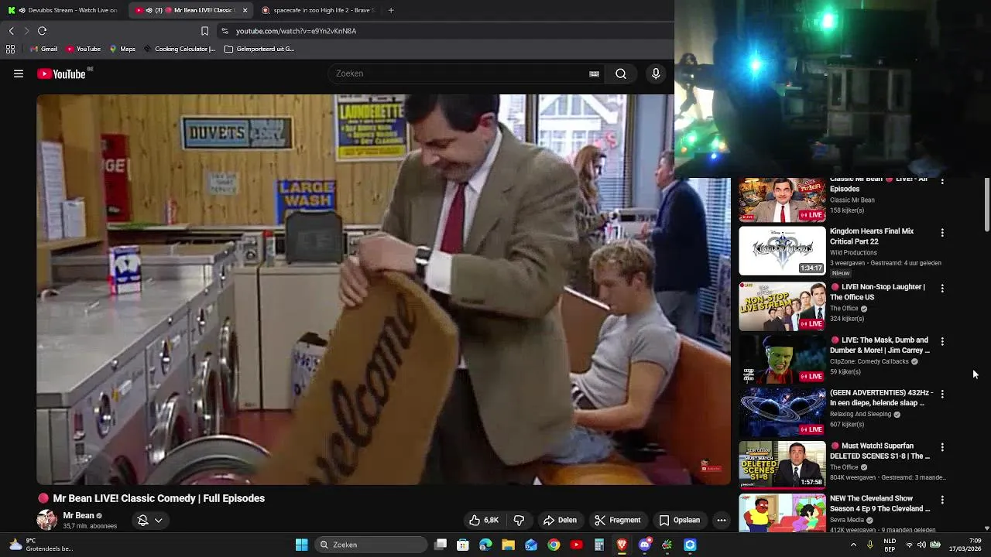This screenshot has width=991, height=557.
Task: Open options for Superfan Deleted Scenes video
Action: [942, 447]
